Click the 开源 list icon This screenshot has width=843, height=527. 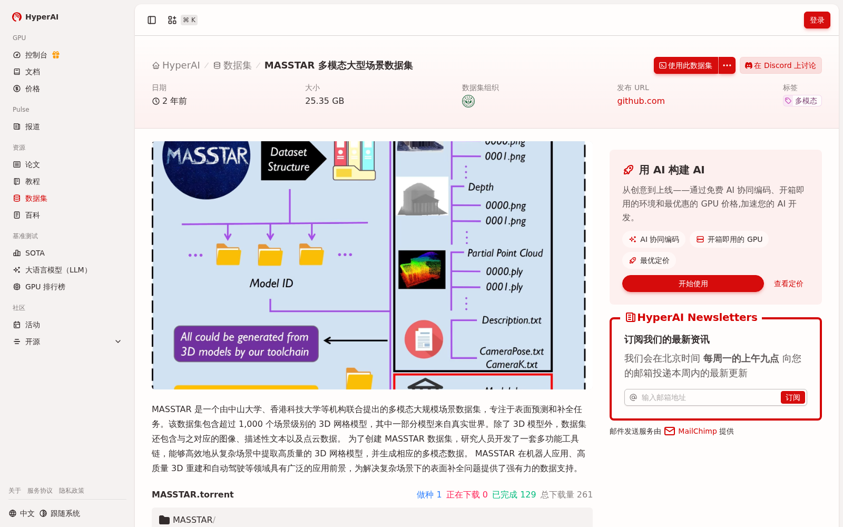point(17,341)
